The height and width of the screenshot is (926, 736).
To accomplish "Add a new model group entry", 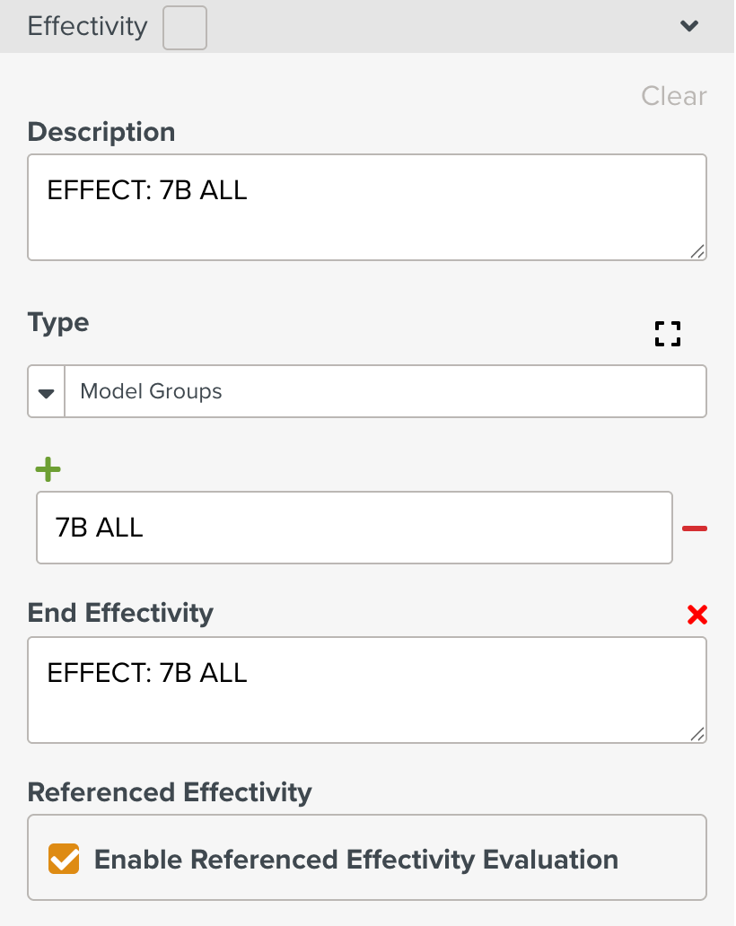I will coord(48,469).
